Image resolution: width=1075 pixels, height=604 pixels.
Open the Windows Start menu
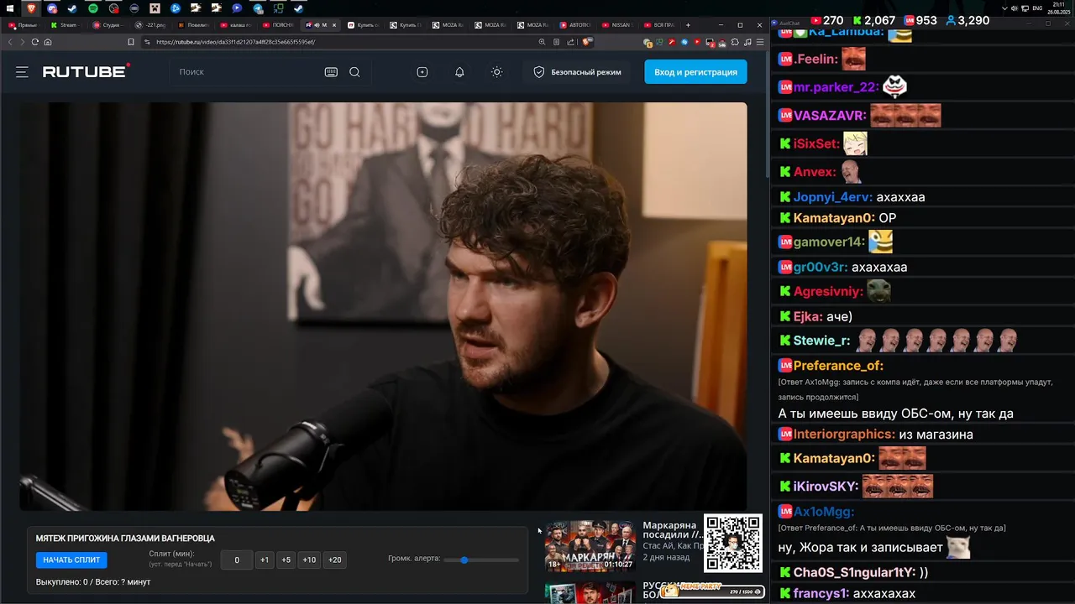click(10, 8)
